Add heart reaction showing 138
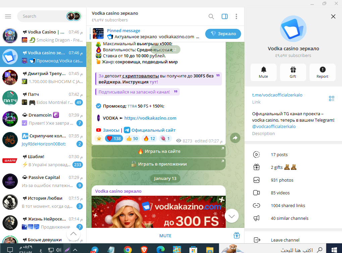 (x=114, y=138)
